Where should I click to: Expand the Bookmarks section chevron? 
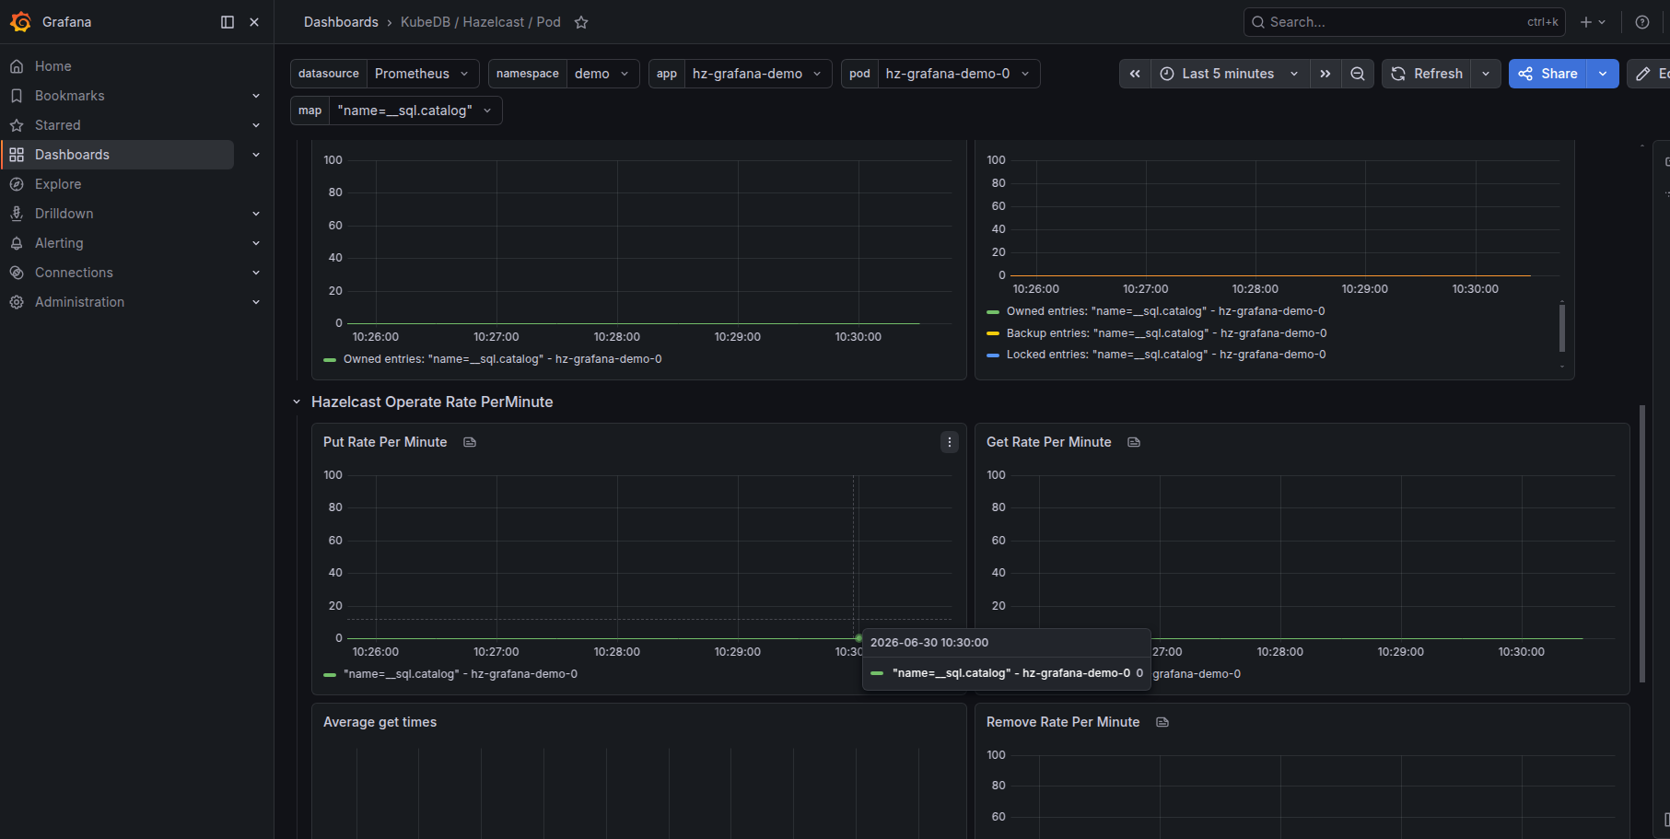256,96
